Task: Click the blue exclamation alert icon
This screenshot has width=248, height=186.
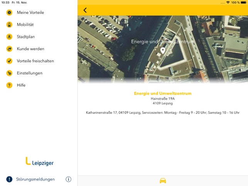Action: pos(9,179)
